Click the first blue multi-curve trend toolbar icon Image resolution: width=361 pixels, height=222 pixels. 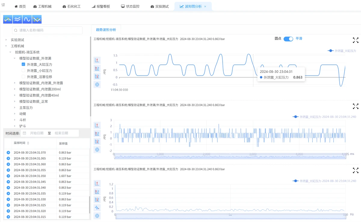(x=8, y=19)
